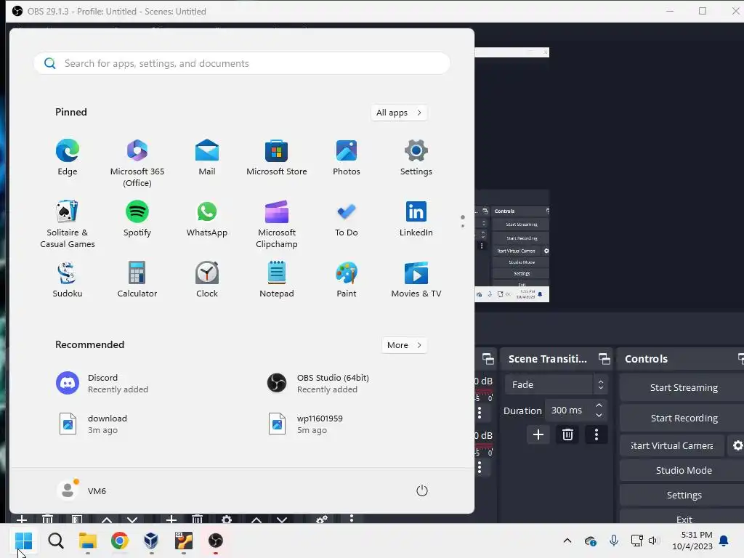Click Start Streaming in OBS Controls
The height and width of the screenshot is (558, 744).
tap(683, 388)
